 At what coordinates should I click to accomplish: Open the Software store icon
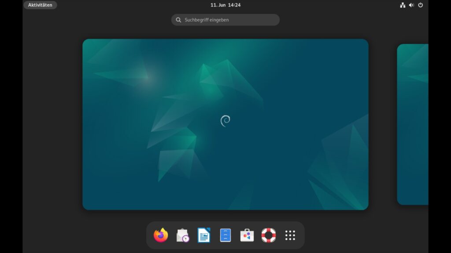tap(247, 235)
